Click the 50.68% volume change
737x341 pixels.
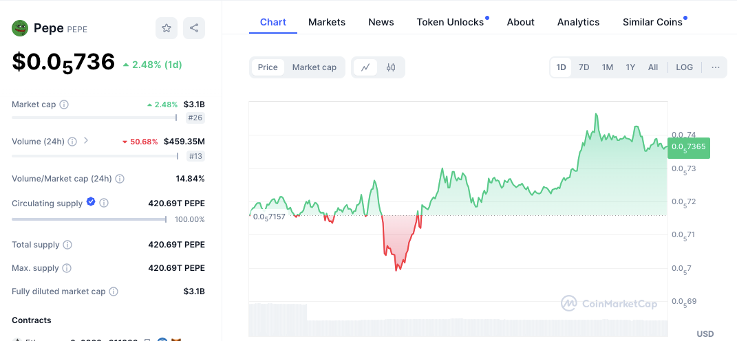click(x=140, y=142)
